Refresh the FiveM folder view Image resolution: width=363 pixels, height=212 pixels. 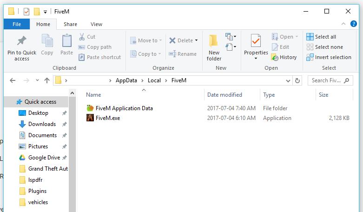(x=297, y=80)
